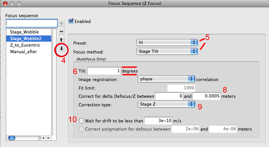Expand the Image registration phase dropdown
Image resolution: width=269 pixels, height=147 pixels.
point(166,79)
